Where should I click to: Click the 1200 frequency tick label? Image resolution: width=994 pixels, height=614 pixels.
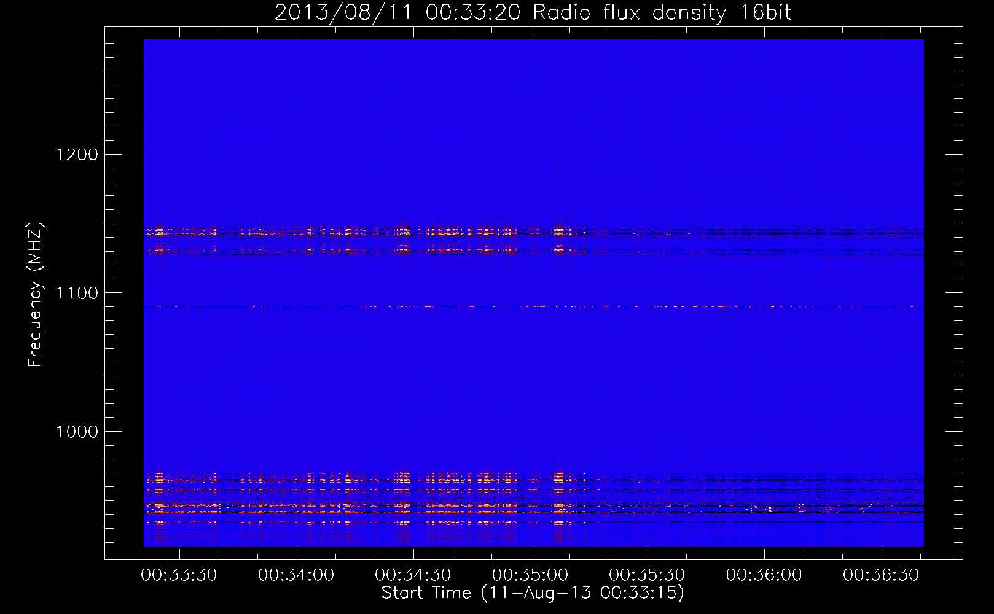[x=77, y=154]
